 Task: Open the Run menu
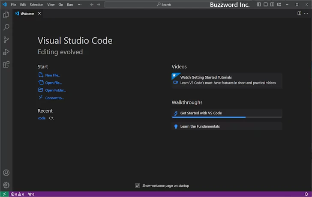coord(69,5)
